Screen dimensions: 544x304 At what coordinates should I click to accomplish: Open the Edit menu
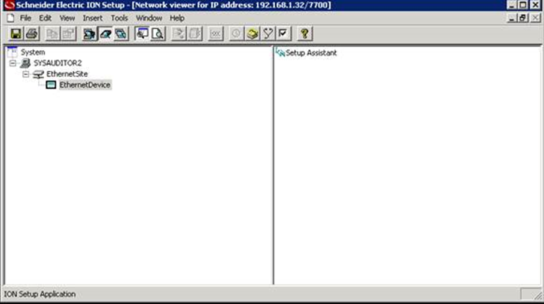pos(45,18)
